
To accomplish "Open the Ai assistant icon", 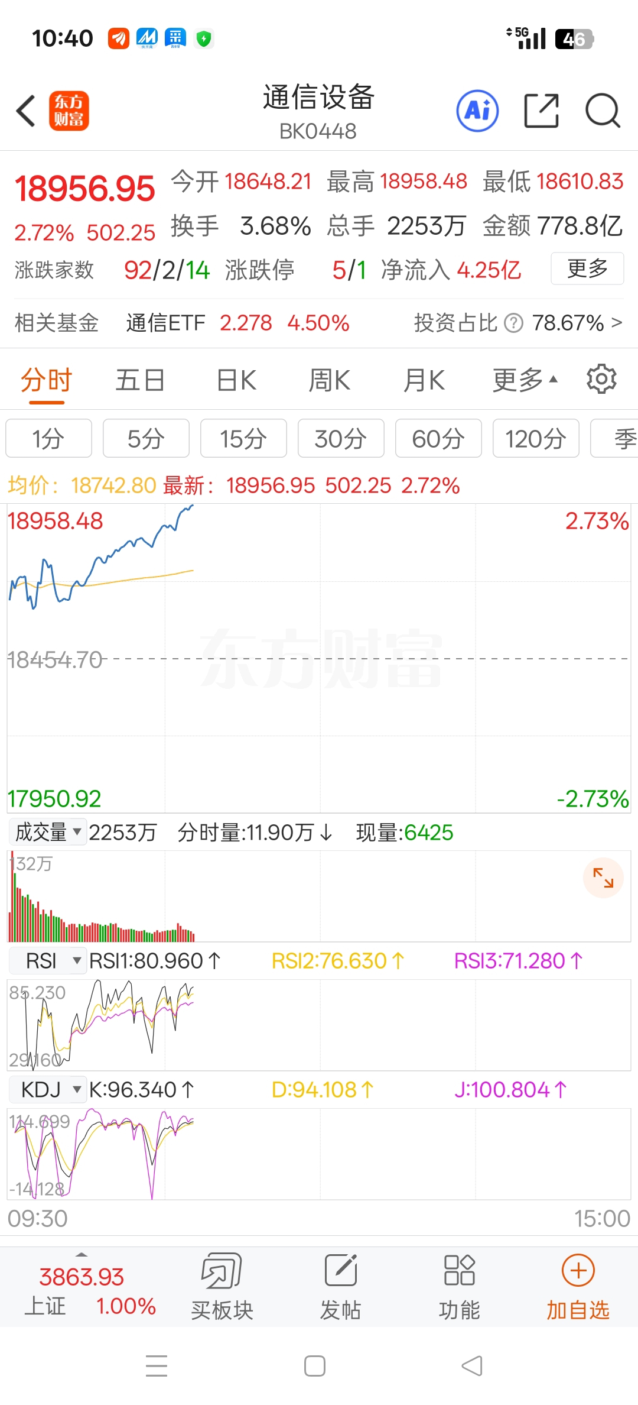I will pyautogui.click(x=477, y=111).
